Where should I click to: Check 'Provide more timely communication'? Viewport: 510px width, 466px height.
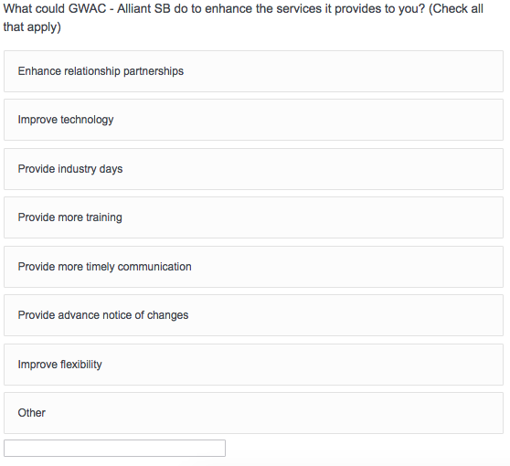click(253, 267)
